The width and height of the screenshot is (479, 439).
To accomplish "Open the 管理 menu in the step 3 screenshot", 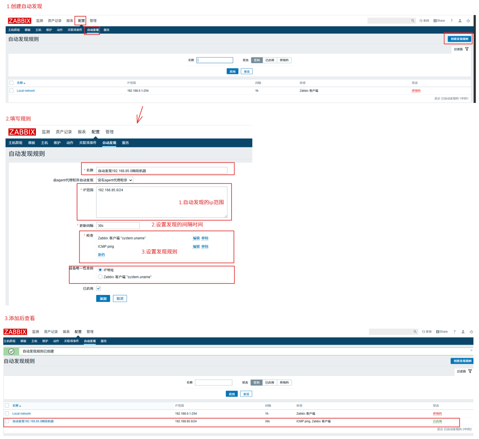I will [90, 332].
